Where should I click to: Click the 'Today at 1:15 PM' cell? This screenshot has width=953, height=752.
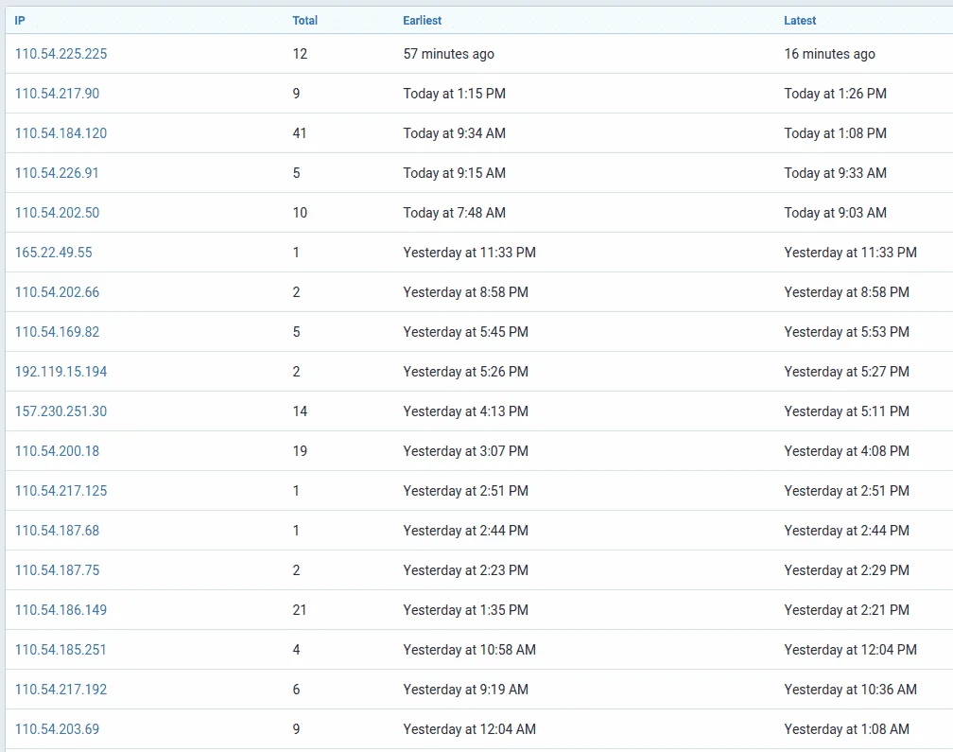coord(454,94)
